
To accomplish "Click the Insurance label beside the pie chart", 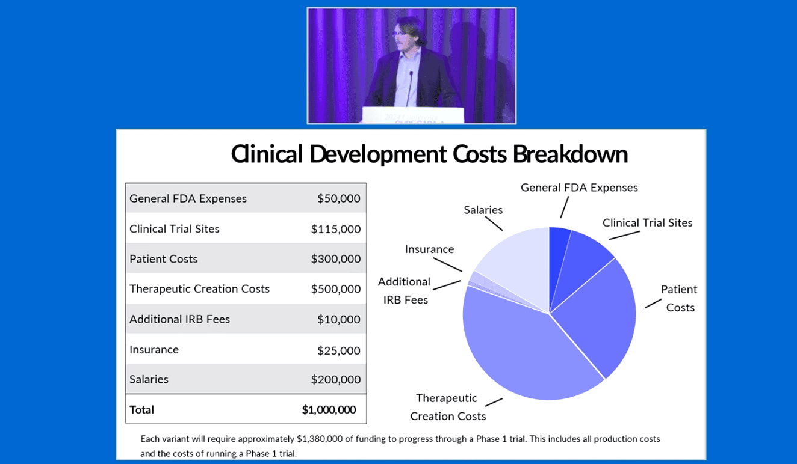I will pyautogui.click(x=429, y=249).
